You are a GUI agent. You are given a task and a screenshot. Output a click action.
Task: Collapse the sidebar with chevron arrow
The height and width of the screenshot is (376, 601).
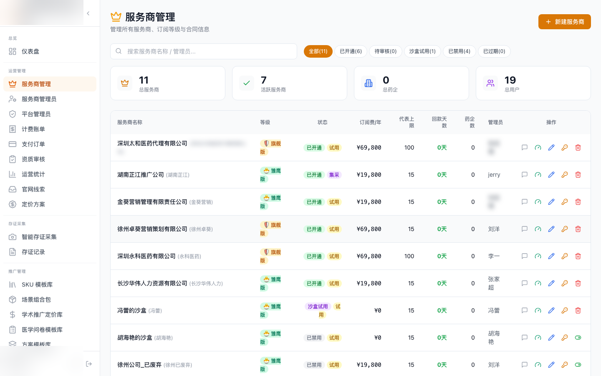(x=88, y=13)
